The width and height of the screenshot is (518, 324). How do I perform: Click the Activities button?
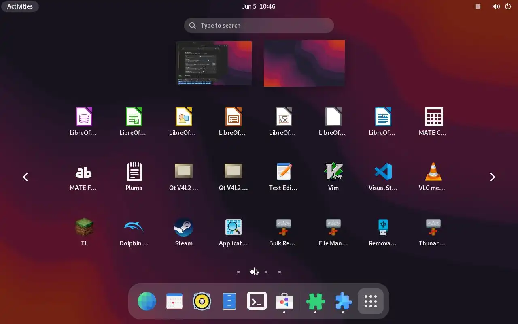20,6
